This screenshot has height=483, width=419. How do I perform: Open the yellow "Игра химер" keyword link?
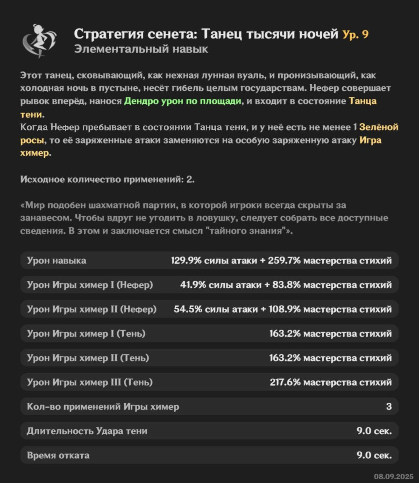pos(370,140)
